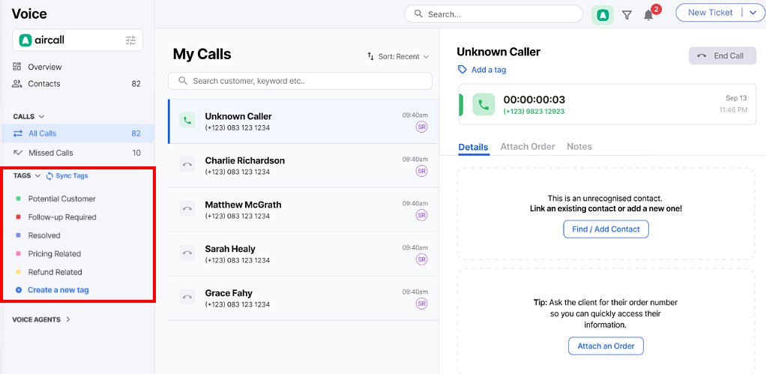Open the aircall integration selector
The width and height of the screenshot is (766, 374).
(x=78, y=40)
